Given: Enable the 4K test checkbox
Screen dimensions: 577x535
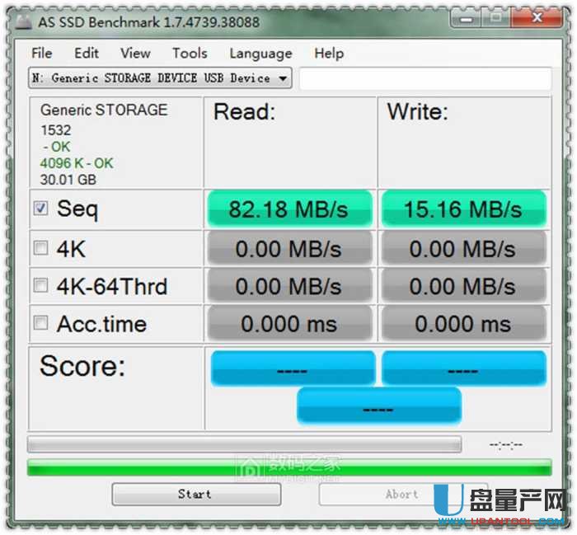Looking at the screenshot, I should pos(40,248).
